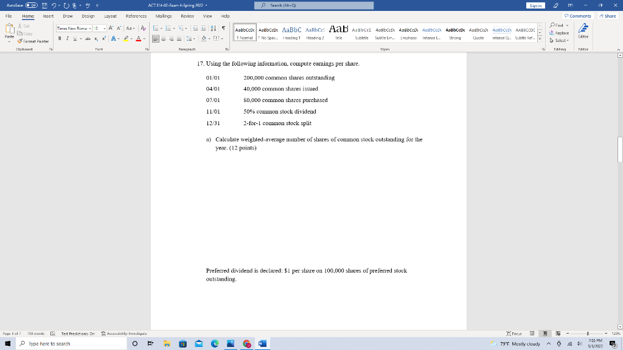Open Google Chrome from the taskbar
Screen dimensions: 623x350
247,344
